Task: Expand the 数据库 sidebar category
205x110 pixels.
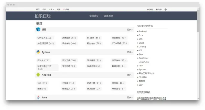Action: pyautogui.click(x=141, y=81)
